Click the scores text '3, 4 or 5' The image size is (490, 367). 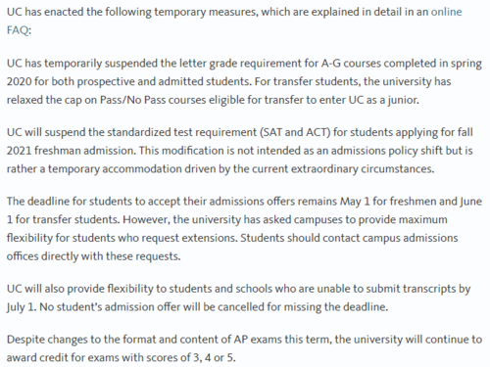[214, 357]
